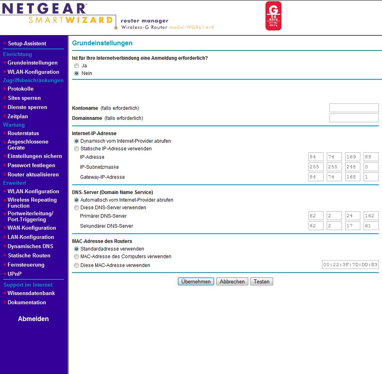
Task: Click IP-Adresse last octet field 89
Action: (371, 157)
